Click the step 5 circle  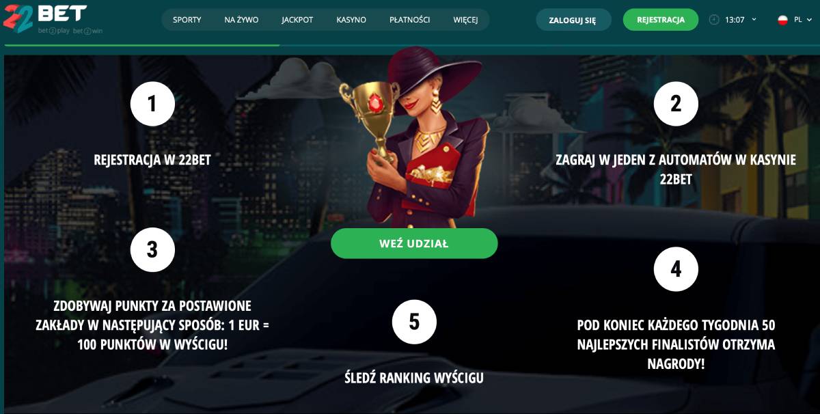pyautogui.click(x=414, y=322)
